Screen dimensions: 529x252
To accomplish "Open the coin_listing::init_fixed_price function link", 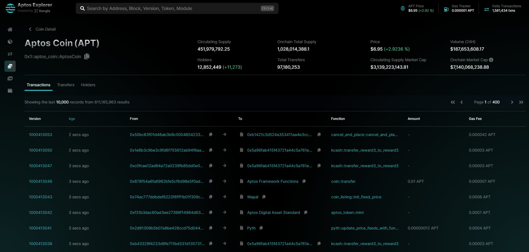I will (x=356, y=197).
